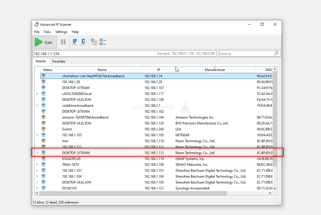Click the device icon beside Switch
Image resolution: width=321 pixels, height=215 pixels.
[x=43, y=129]
